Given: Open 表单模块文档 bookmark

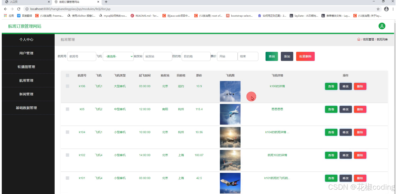Looking at the screenshot, I should pyautogui.click(x=336, y=16).
